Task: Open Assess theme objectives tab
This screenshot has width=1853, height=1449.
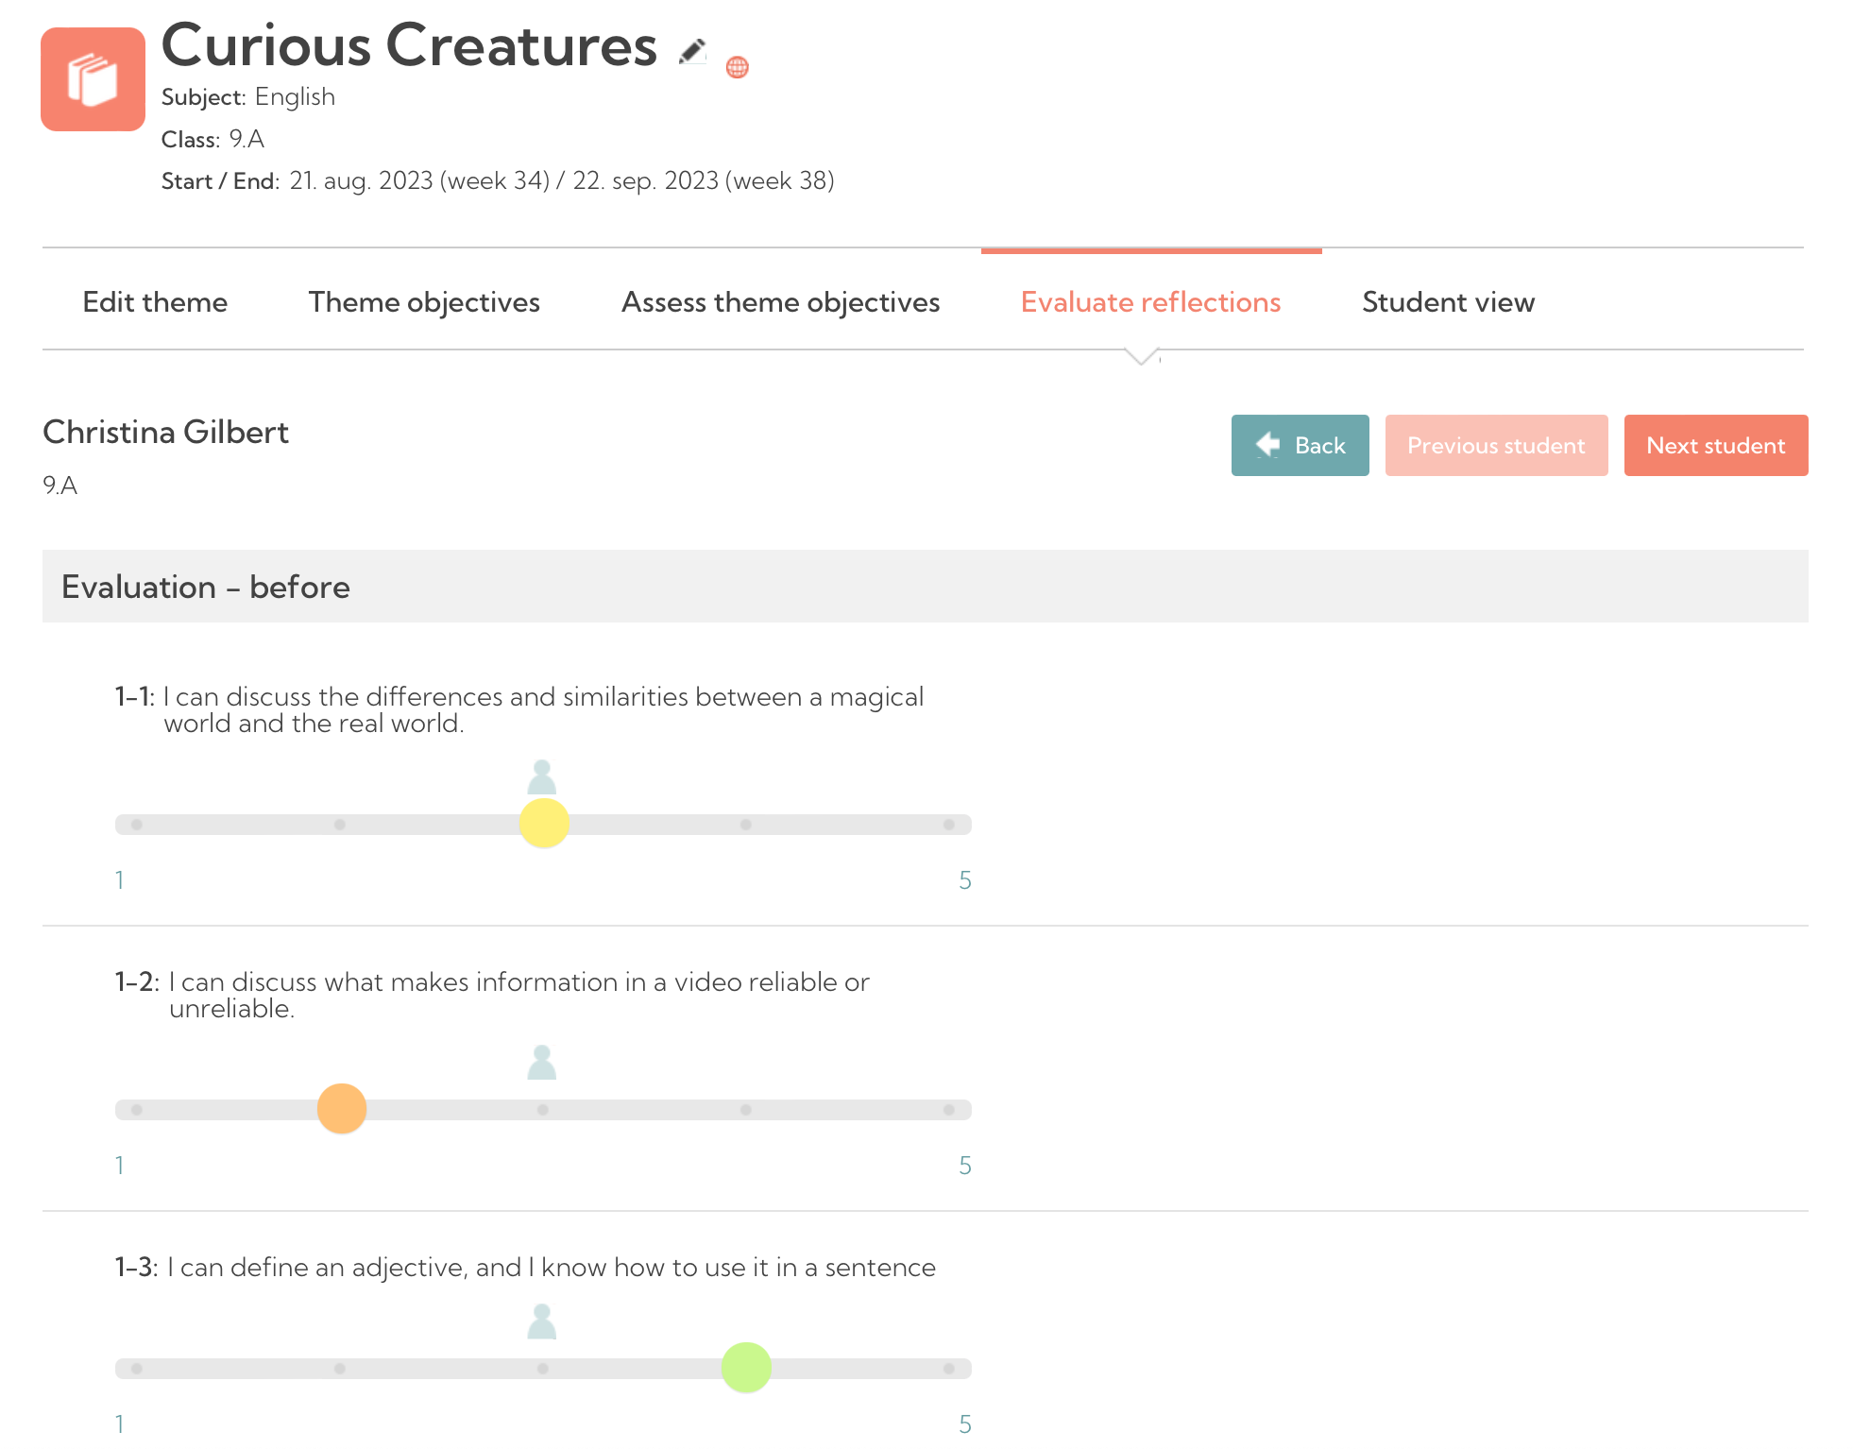Action: [780, 302]
